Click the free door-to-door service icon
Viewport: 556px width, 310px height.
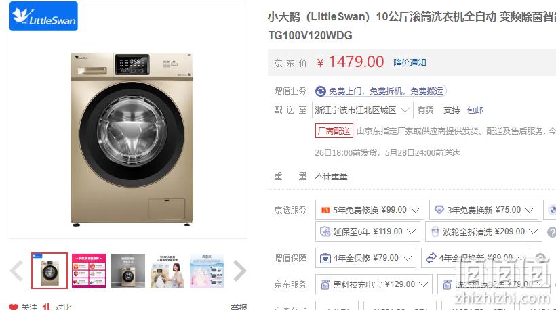pyautogui.click(x=321, y=91)
